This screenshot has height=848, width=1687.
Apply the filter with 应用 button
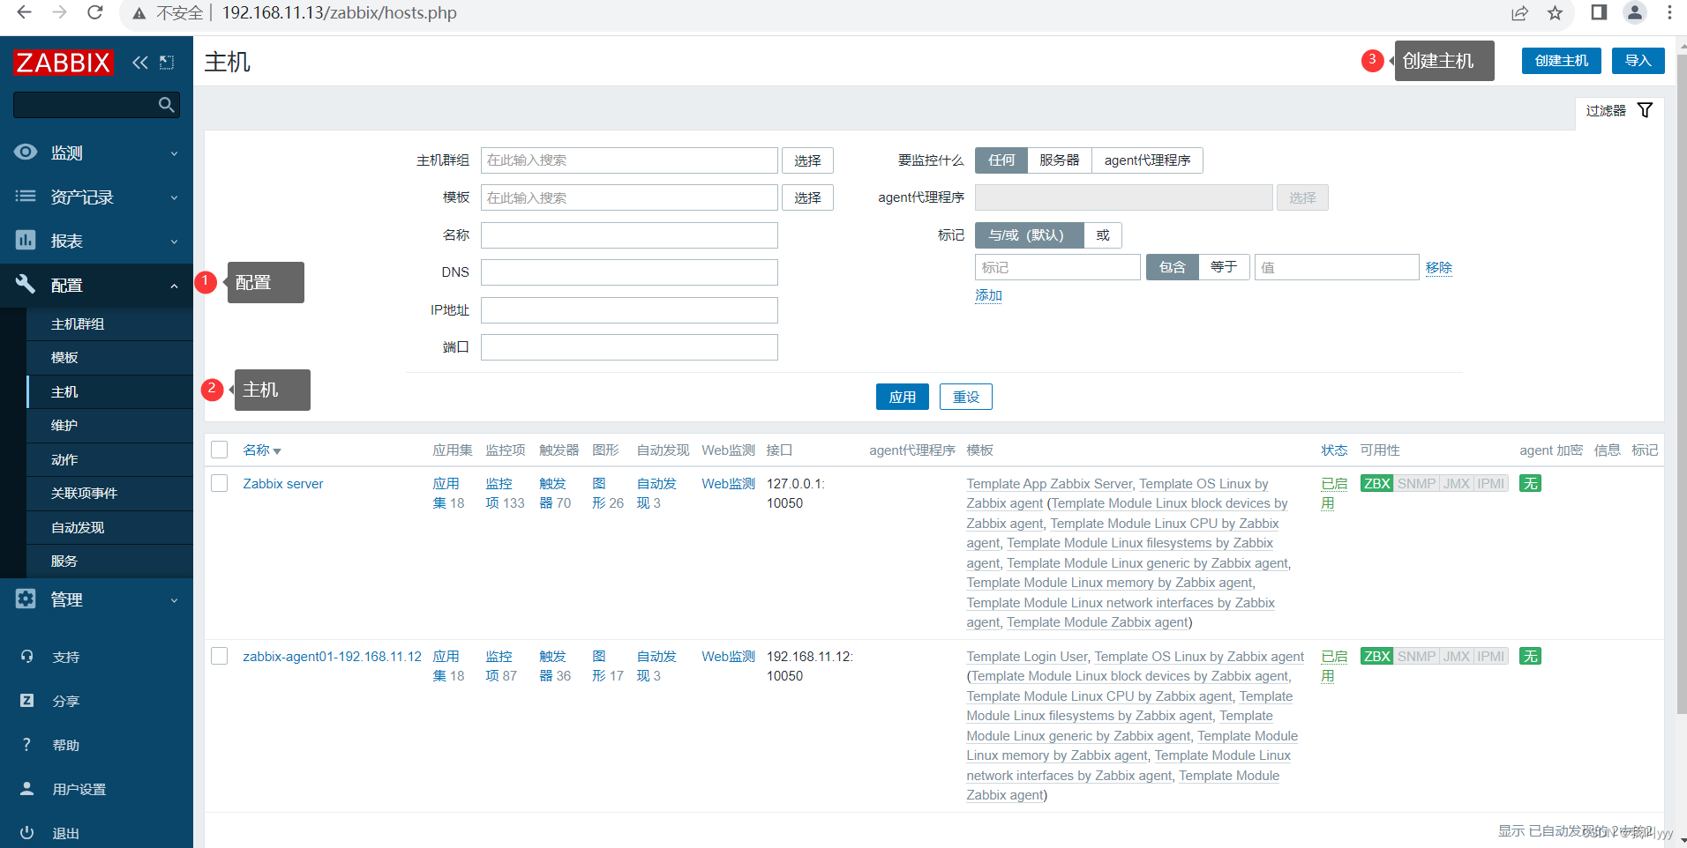pyautogui.click(x=902, y=397)
